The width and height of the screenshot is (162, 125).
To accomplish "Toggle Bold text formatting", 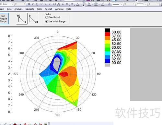I will point(29,4).
